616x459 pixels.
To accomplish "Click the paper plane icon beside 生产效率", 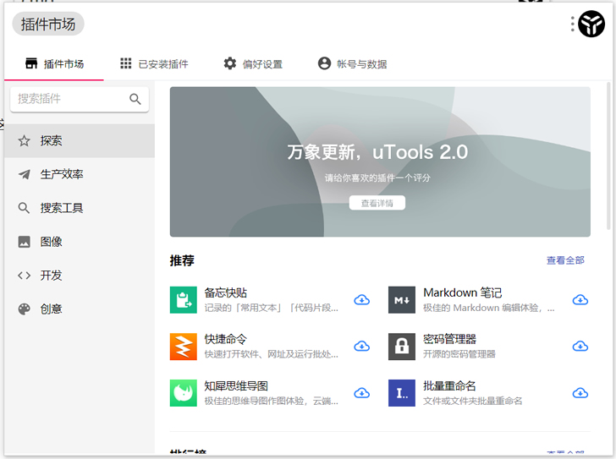I will 24,174.
